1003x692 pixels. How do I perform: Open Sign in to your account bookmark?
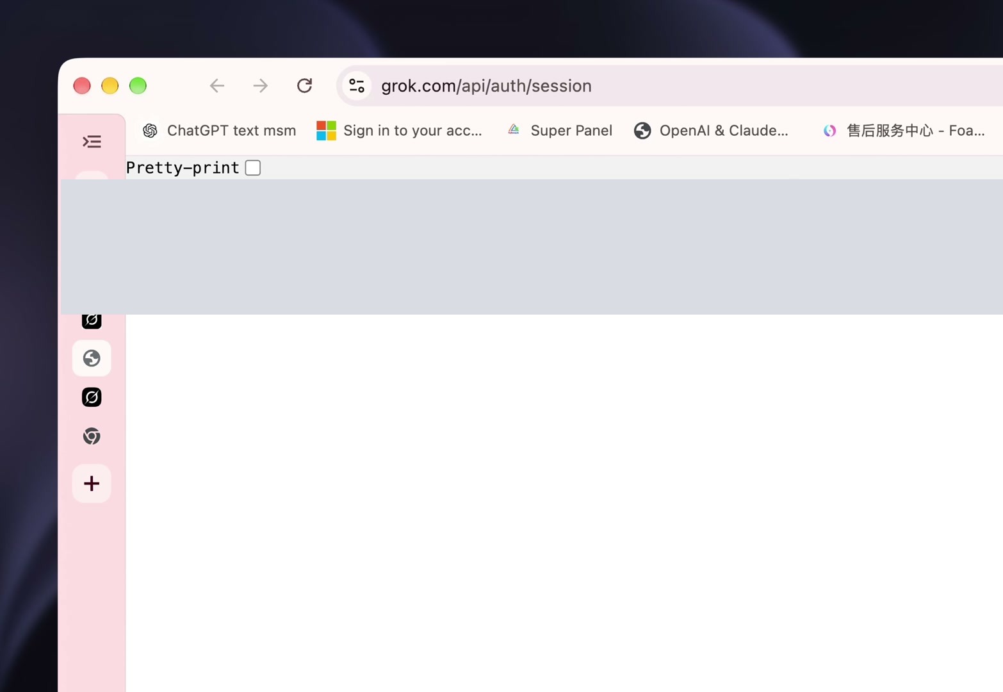tap(399, 131)
